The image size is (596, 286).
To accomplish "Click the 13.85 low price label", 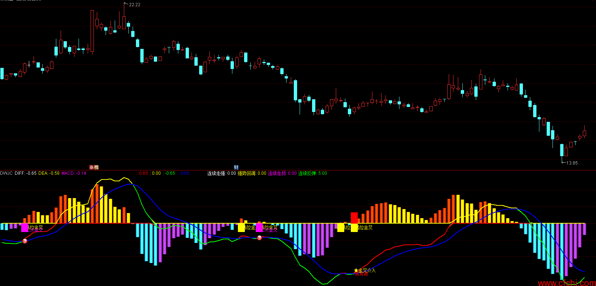I will click(572, 163).
